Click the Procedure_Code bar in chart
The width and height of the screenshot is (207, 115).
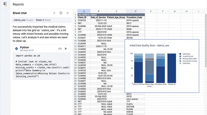point(161,68)
